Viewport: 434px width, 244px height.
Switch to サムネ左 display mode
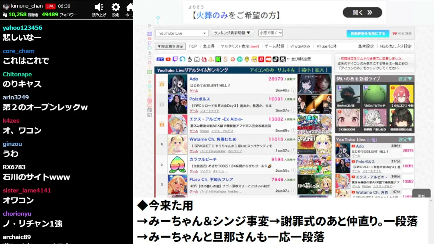click(x=286, y=70)
